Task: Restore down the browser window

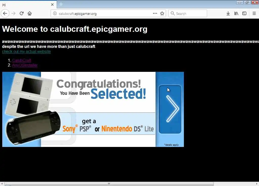Action: click(247, 3)
